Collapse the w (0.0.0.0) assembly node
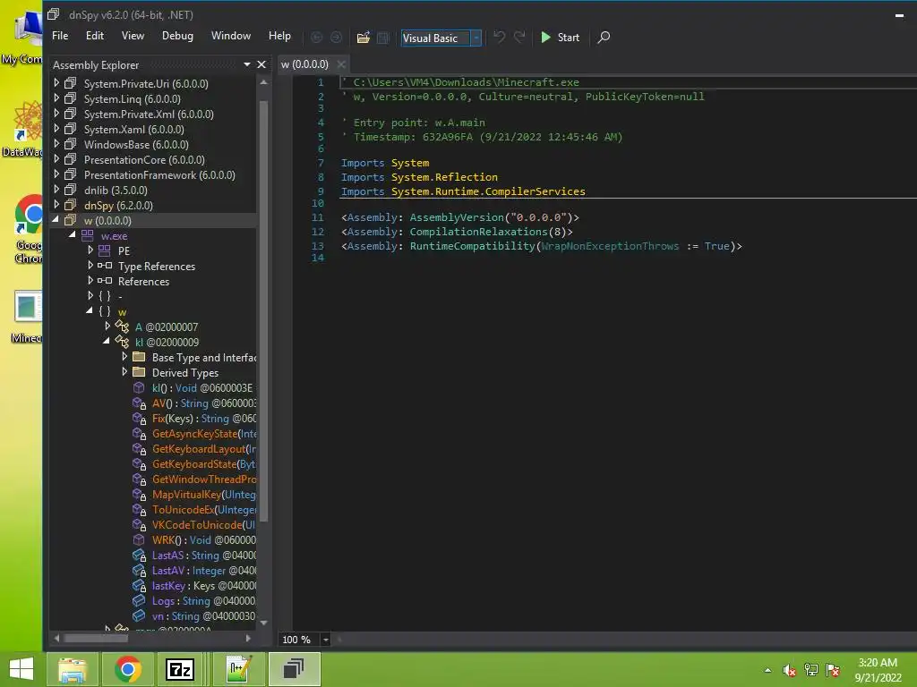Viewport: 917px width, 687px height. (56, 220)
